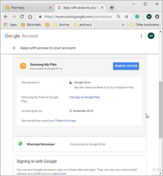Click the Google Drive triangle icon
This screenshot has width=163, height=176.
71,82
